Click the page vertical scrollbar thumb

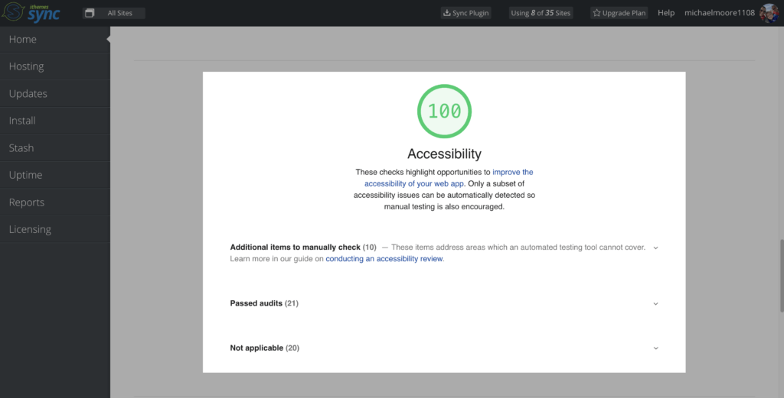(x=782, y=276)
